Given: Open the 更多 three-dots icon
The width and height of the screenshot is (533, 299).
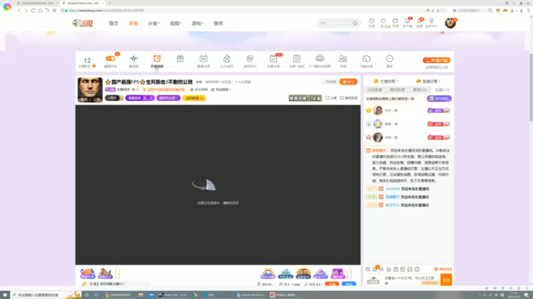Looking at the screenshot, I should coord(390,58).
